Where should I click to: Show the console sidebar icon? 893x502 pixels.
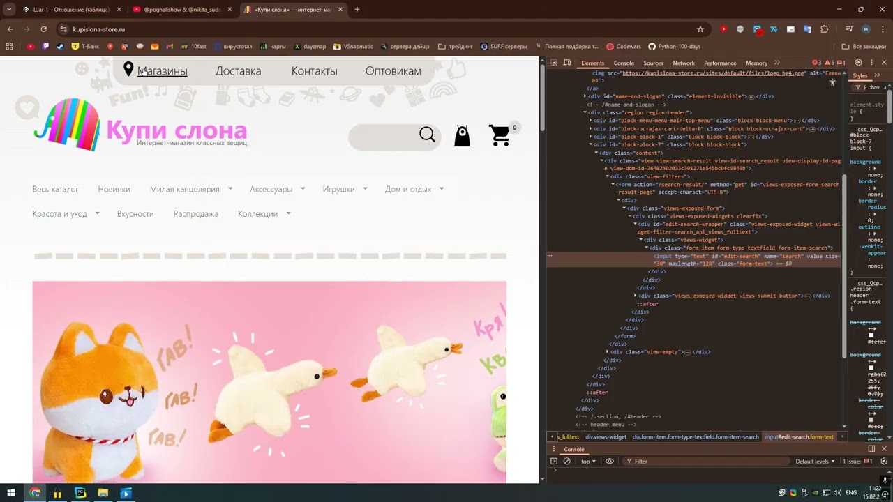point(554,462)
